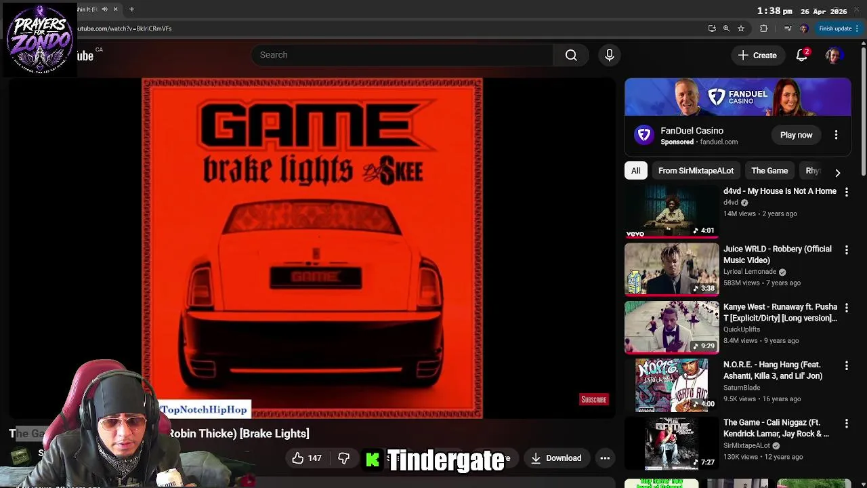This screenshot has width=867, height=488.
Task: Open FanDuel Casino ad options menu
Action: click(836, 135)
